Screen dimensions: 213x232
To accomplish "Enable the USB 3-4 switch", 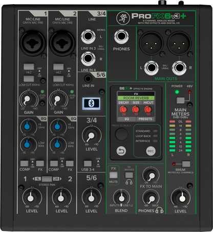I will coord(88,164).
